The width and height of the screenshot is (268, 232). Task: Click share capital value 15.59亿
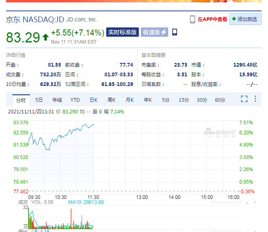248,75
